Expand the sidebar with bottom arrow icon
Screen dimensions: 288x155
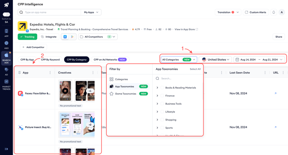pyautogui.click(x=6, y=149)
